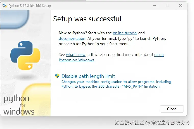Click the Python installer title bar icon
194x129 pixels.
pos(5,5)
